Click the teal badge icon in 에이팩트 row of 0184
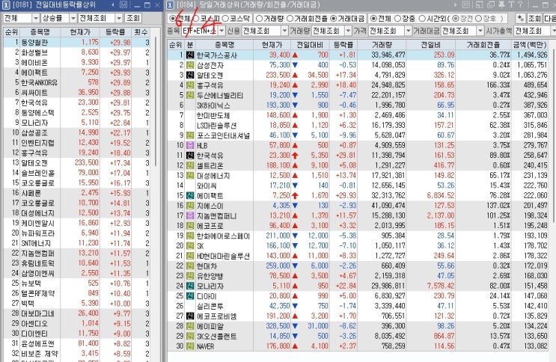This screenshot has height=362, width=556. [190, 196]
